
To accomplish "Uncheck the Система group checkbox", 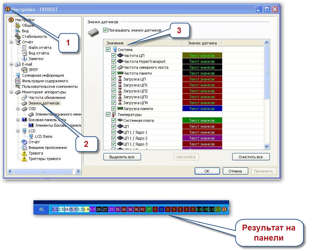I will coord(108,50).
